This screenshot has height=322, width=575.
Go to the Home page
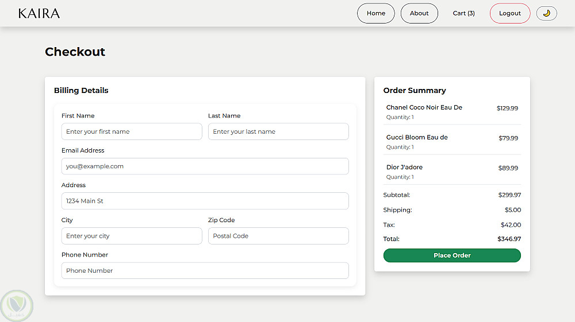376,13
